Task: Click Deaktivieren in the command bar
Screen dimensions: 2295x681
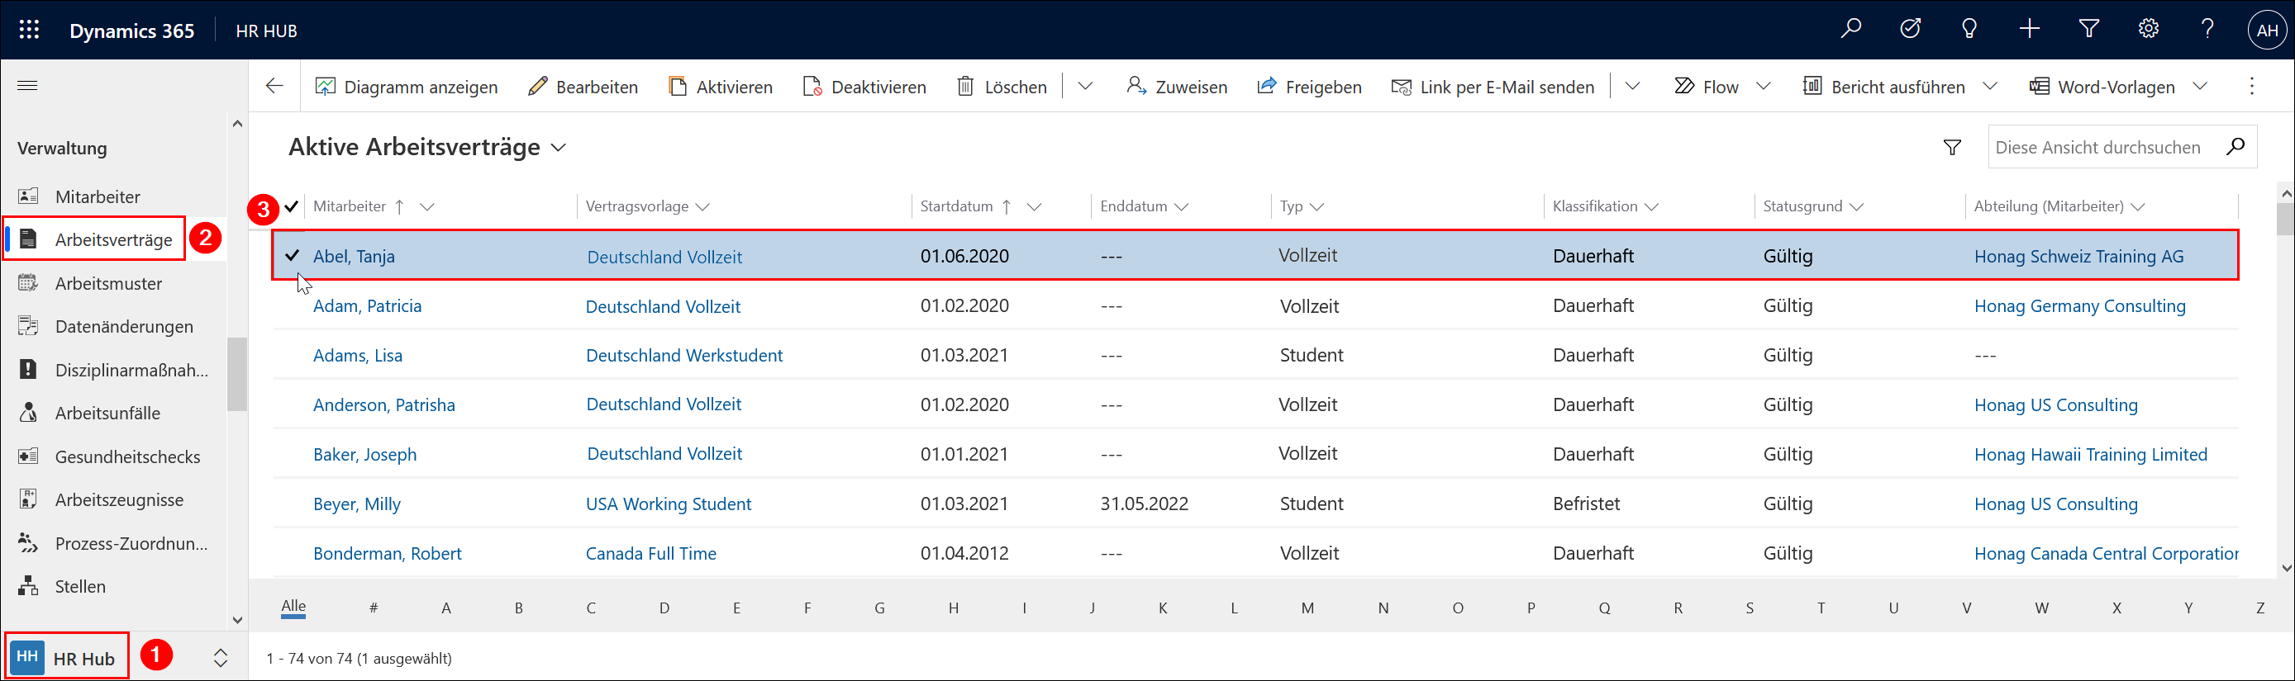Action: (864, 87)
